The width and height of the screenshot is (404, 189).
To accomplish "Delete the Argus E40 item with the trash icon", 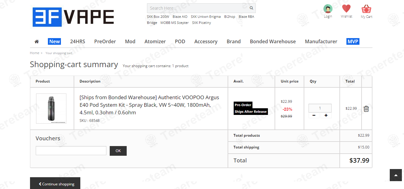I will (x=366, y=109).
